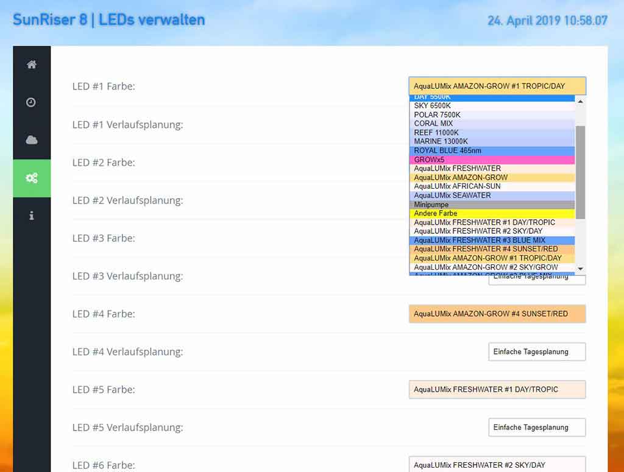
Task: Click the gears settings icon in sidebar
Action: pos(32,178)
